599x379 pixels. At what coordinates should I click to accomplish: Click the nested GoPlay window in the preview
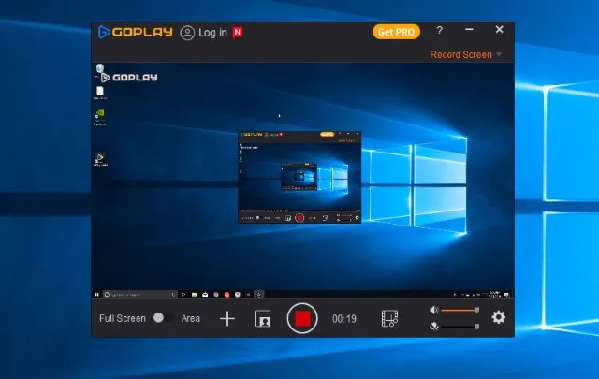299,177
